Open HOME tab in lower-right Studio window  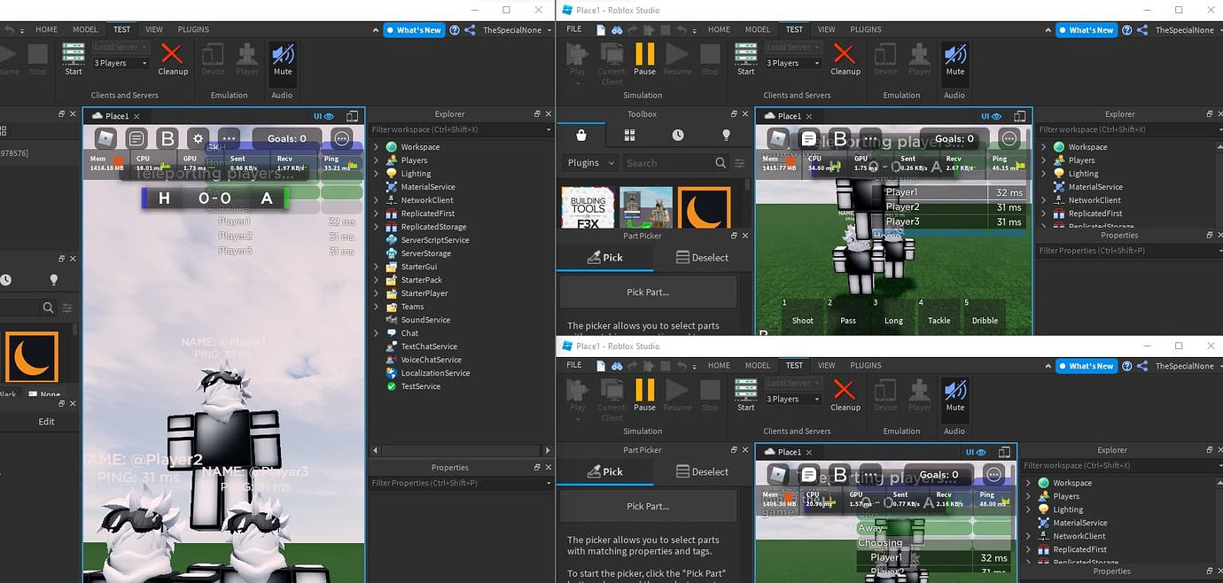tap(719, 365)
